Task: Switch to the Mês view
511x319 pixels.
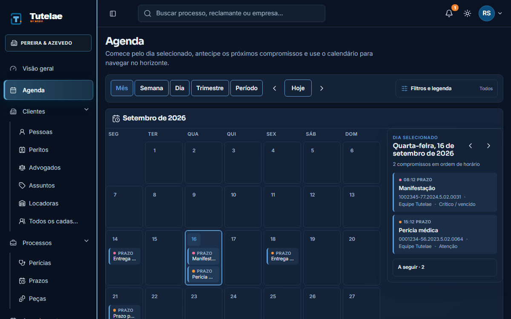Action: click(x=122, y=88)
